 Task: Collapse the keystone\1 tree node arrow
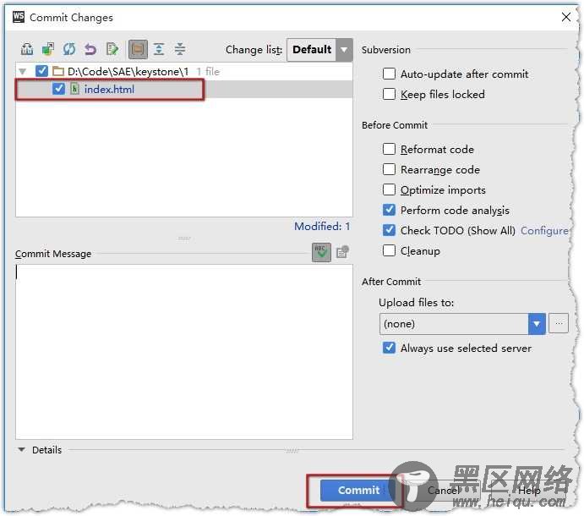(22, 71)
